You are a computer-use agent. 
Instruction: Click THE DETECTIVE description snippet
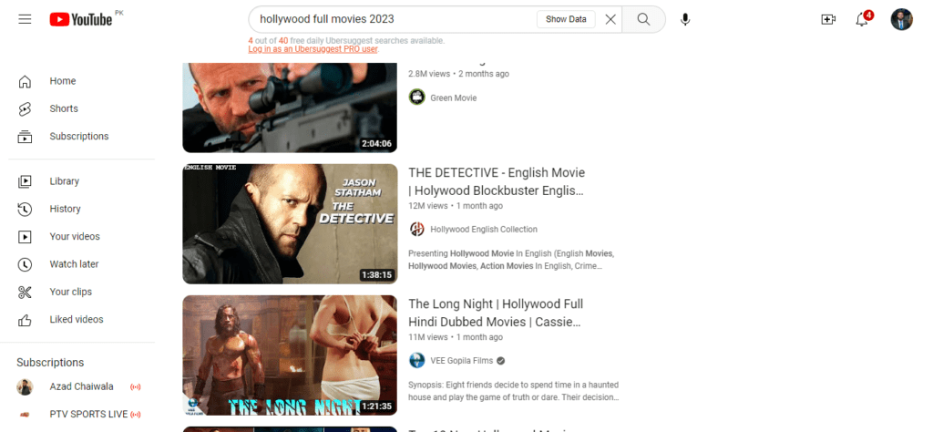(511, 260)
